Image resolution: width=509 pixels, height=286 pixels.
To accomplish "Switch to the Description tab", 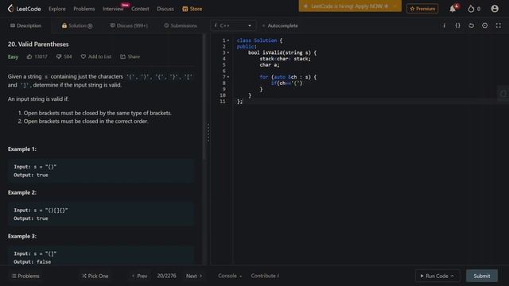I will pyautogui.click(x=25, y=25).
